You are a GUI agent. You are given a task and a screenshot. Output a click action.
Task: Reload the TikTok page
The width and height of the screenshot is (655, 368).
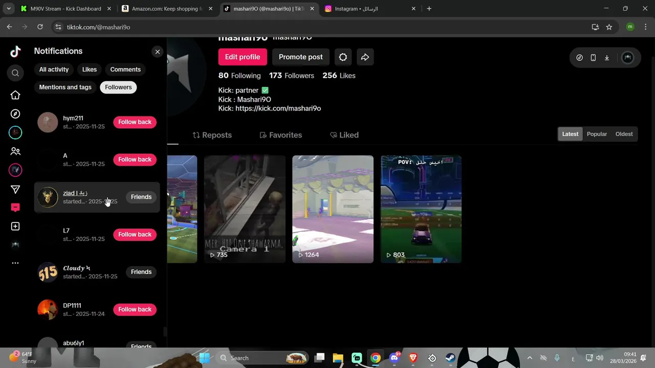(x=40, y=27)
